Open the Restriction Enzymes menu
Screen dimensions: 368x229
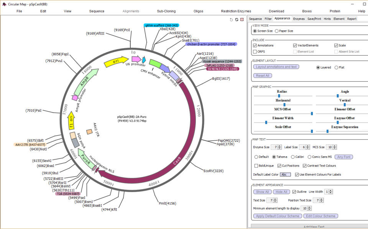[x=236, y=11]
